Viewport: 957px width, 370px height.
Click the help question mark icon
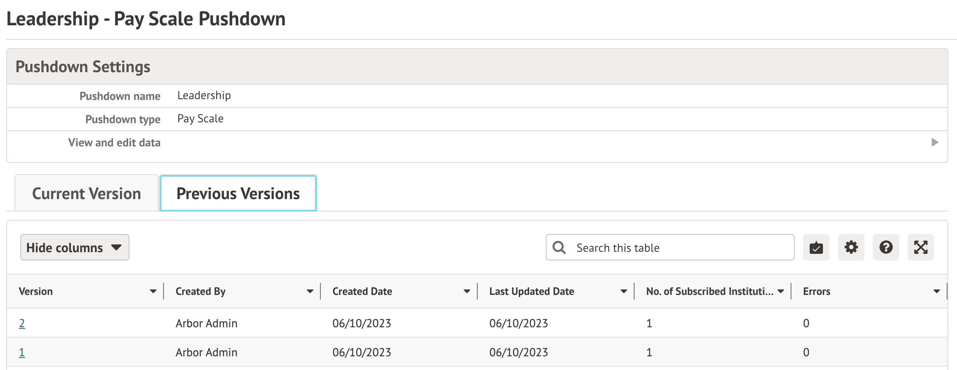point(886,248)
